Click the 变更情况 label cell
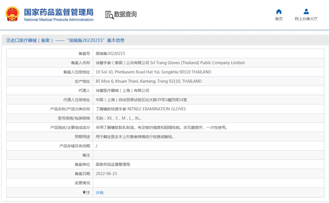The width and height of the screenshot is (329, 203). click(x=50, y=183)
